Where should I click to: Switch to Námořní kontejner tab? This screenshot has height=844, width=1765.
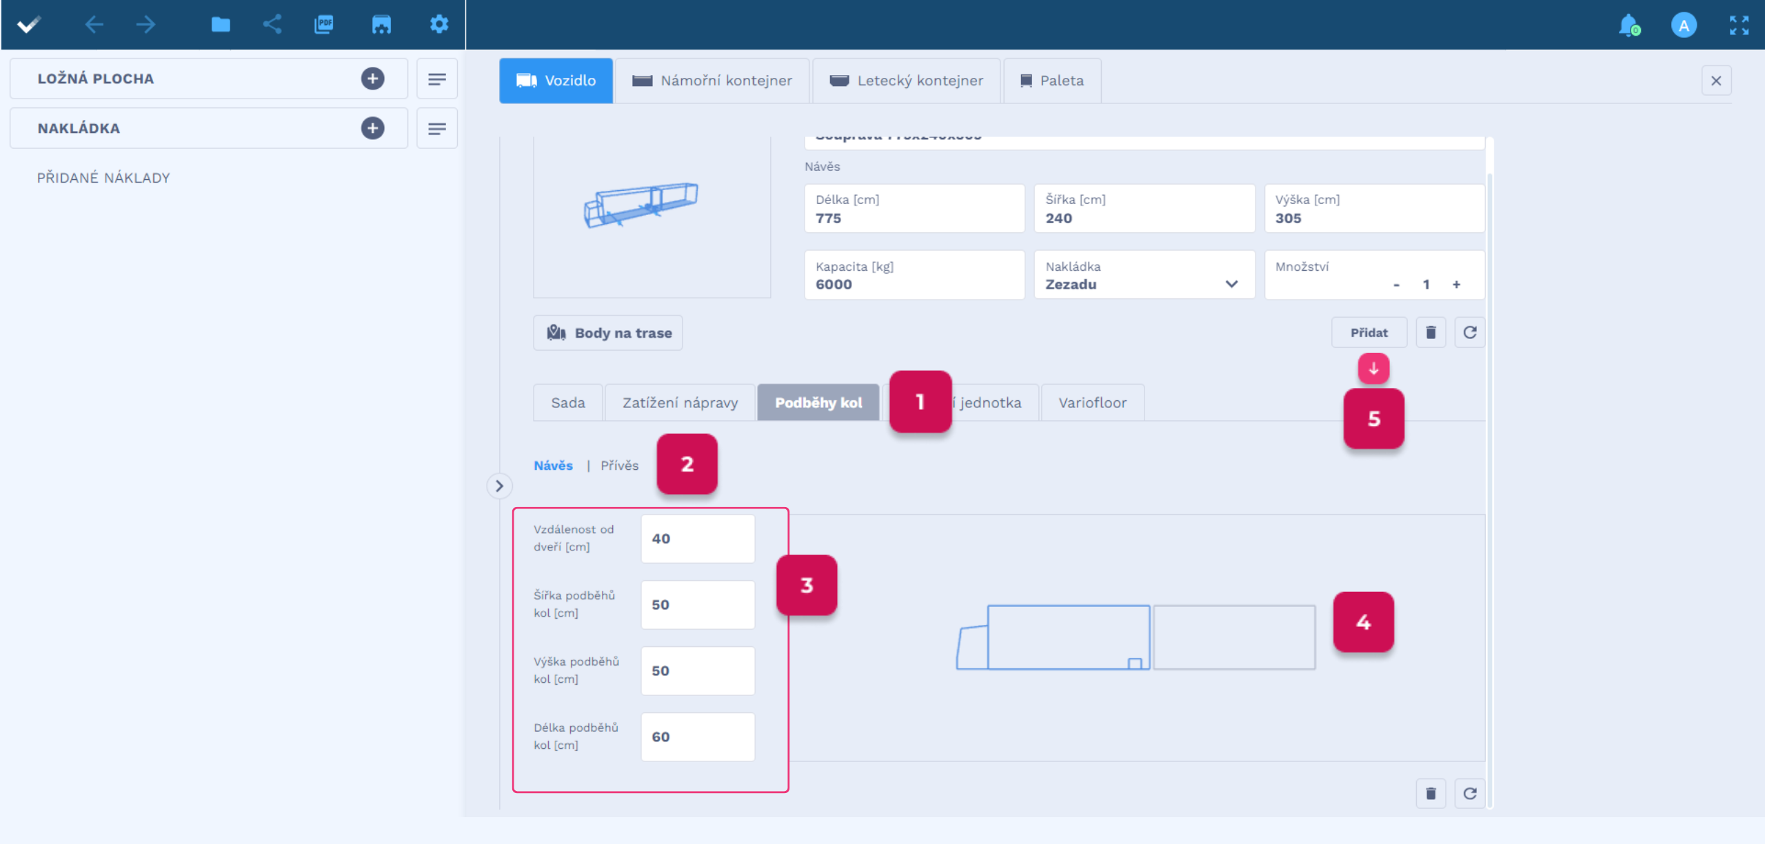click(712, 81)
